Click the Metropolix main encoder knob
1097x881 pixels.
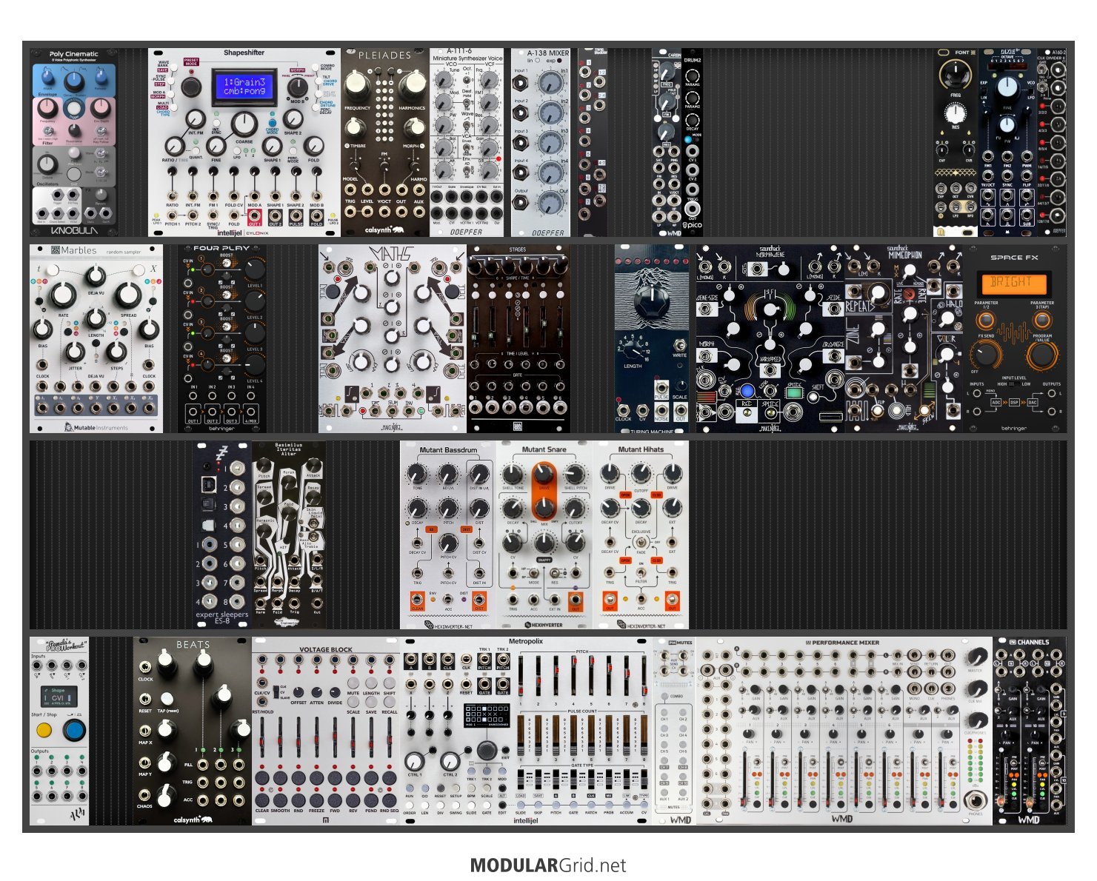tap(486, 751)
